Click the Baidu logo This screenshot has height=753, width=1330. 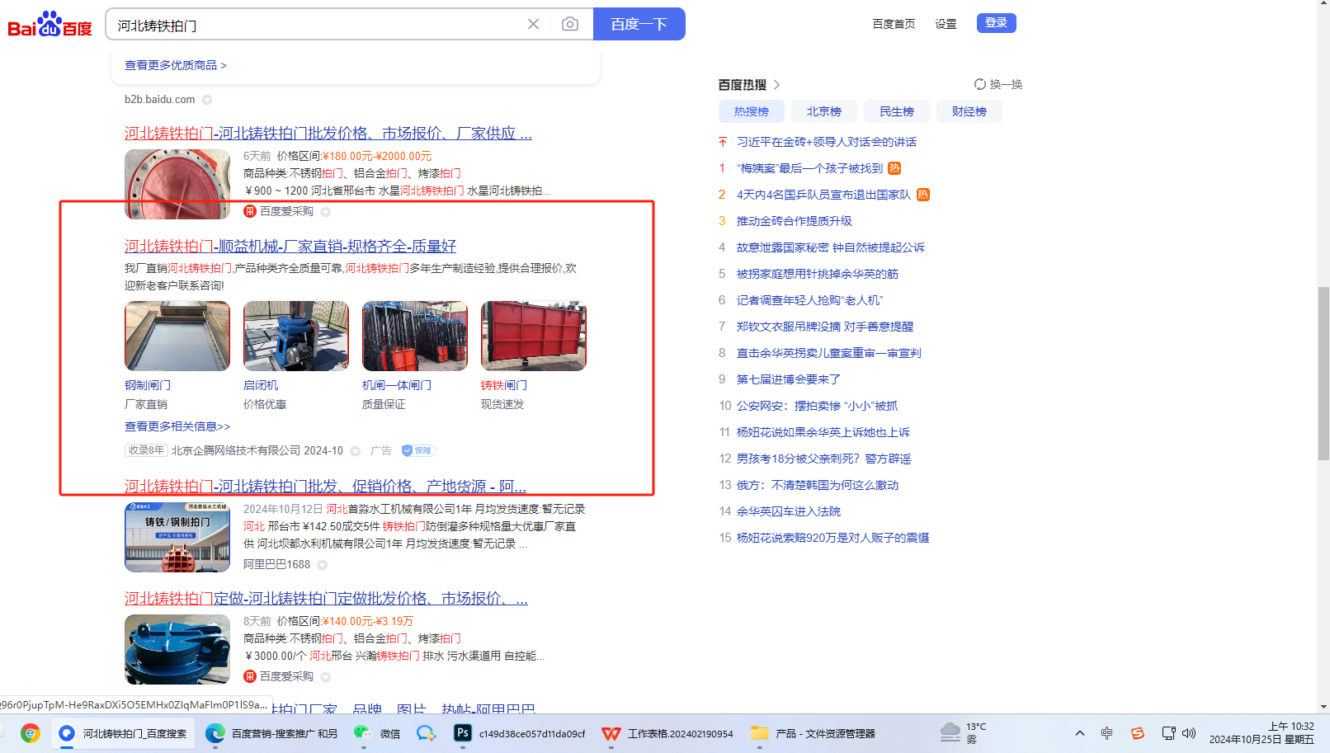pyautogui.click(x=50, y=25)
